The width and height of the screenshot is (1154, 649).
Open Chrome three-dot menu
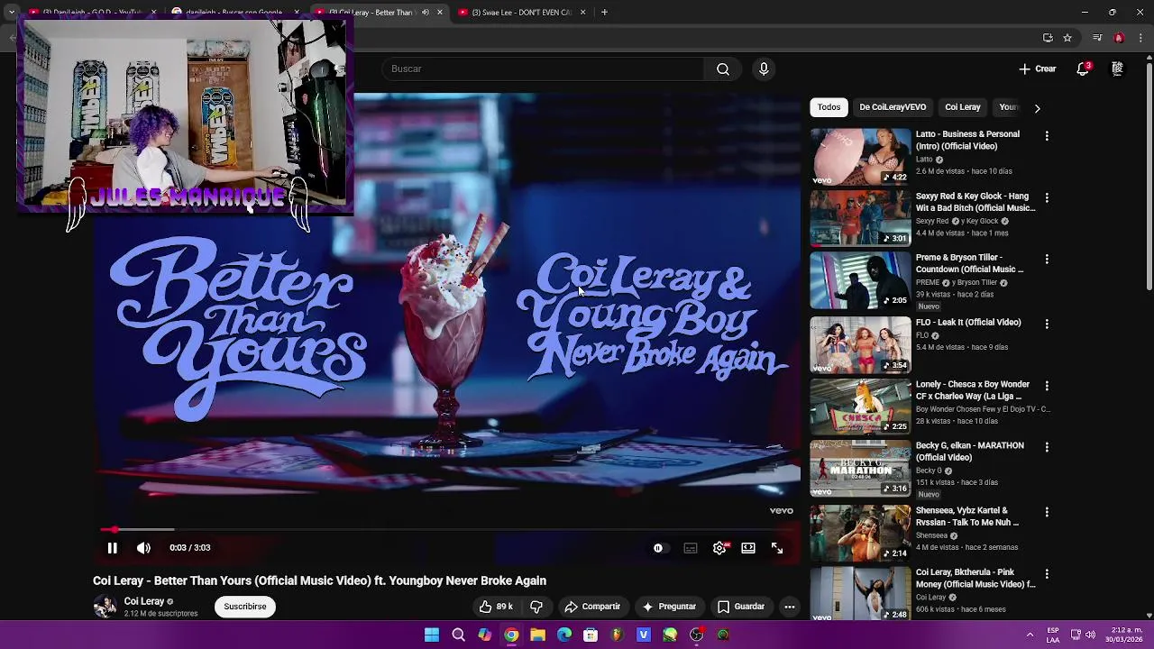(x=1141, y=38)
